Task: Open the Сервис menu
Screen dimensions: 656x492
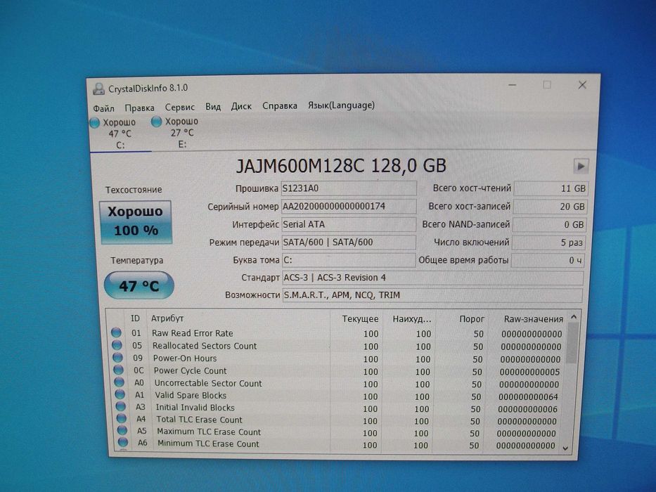Action: click(x=179, y=107)
